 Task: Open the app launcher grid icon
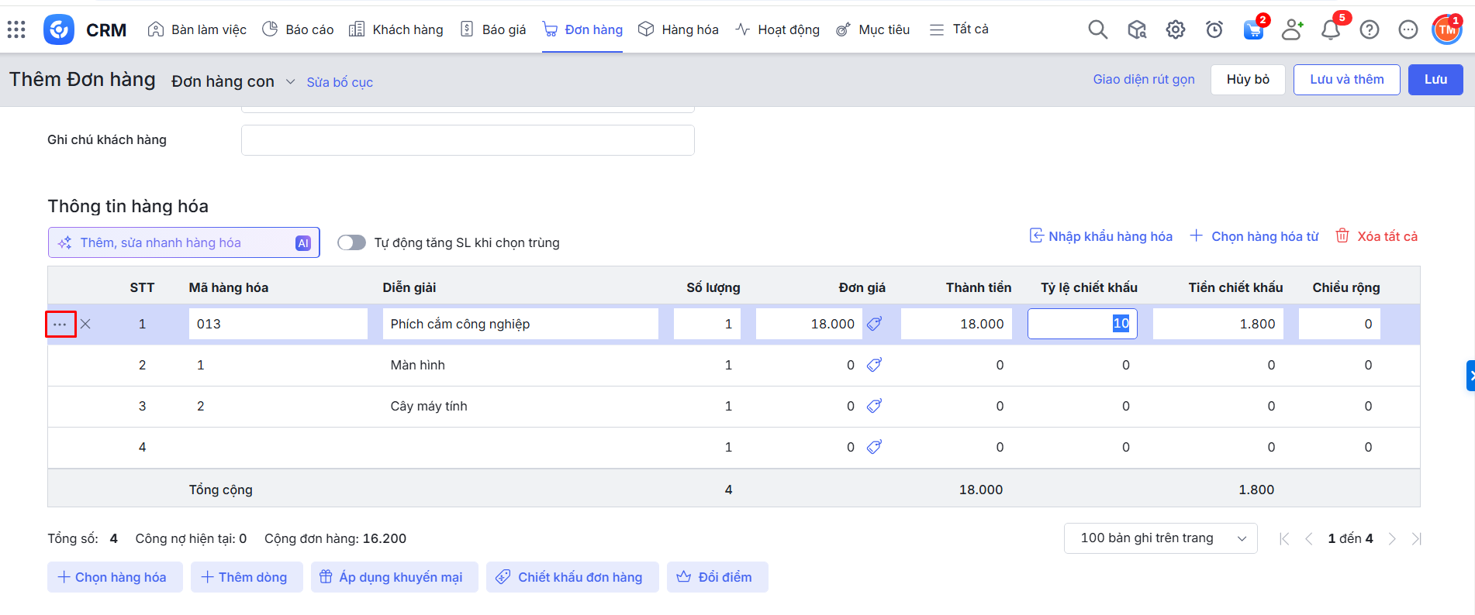[16, 29]
